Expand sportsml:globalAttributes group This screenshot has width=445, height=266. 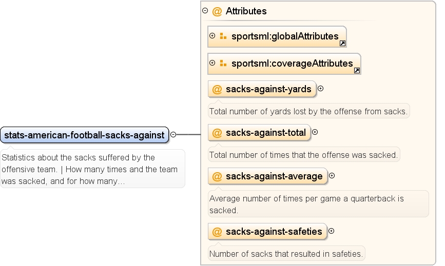(212, 36)
